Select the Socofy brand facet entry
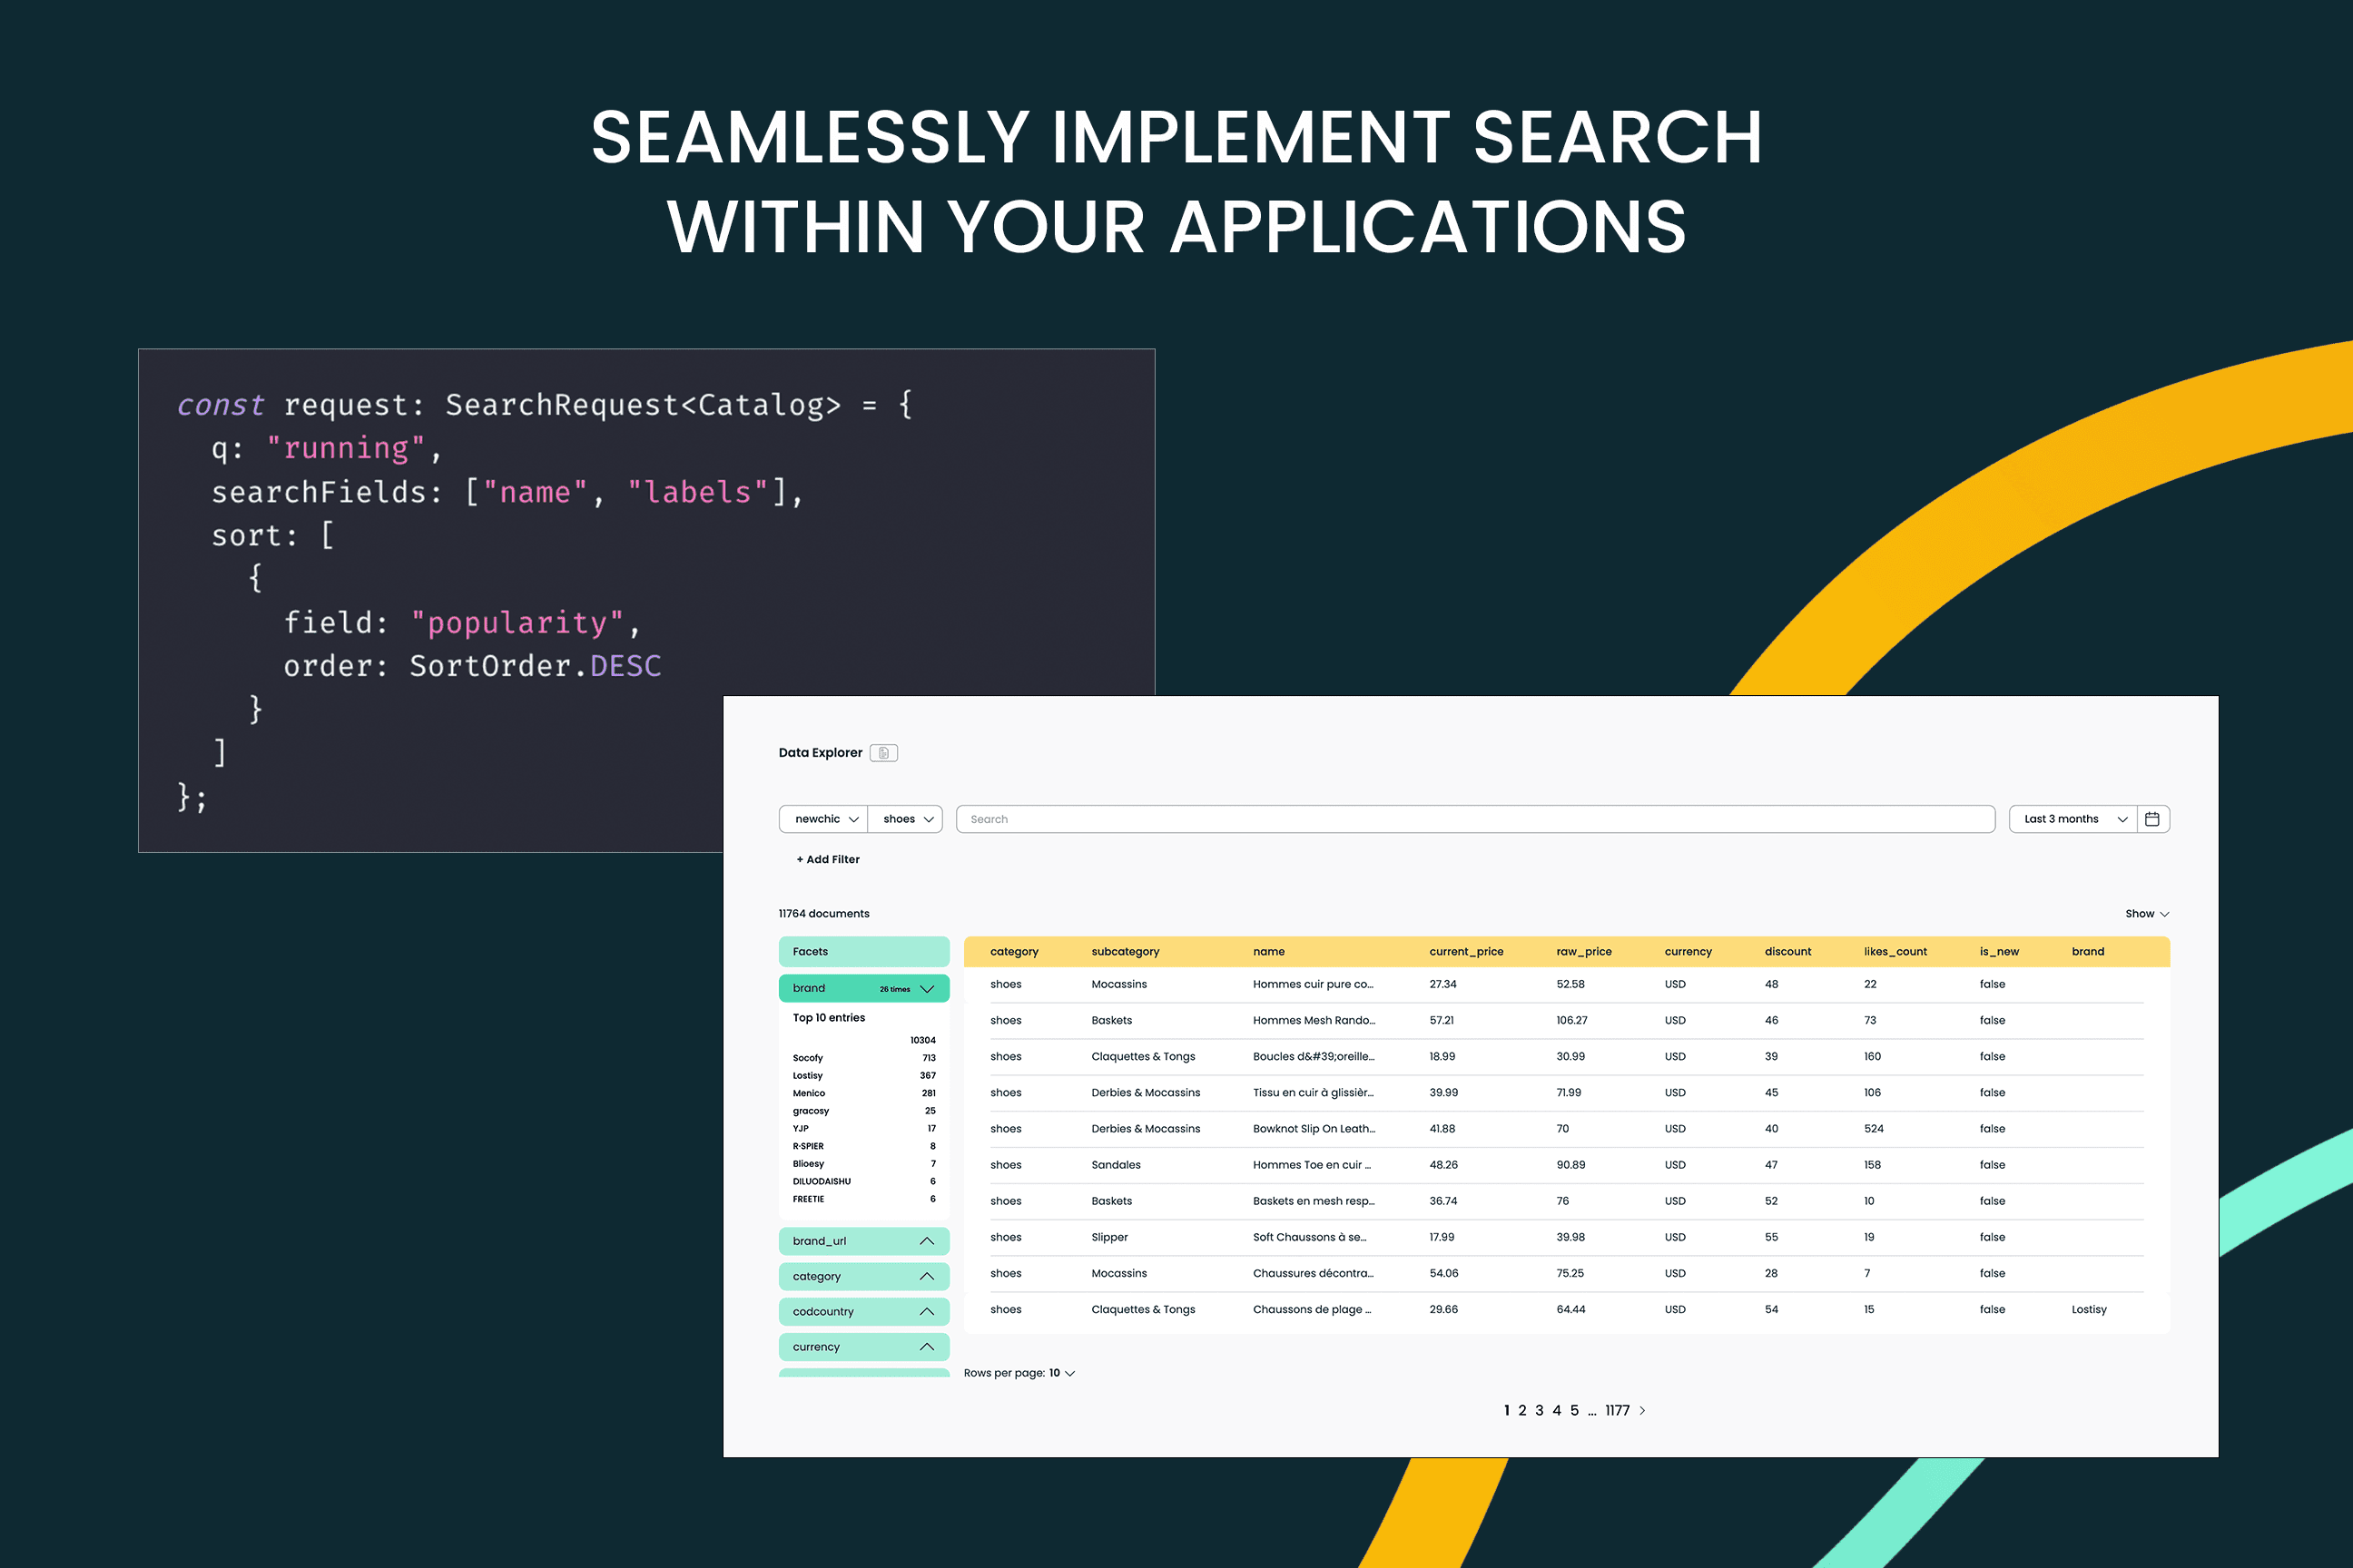Viewport: 2353px width, 1568px height. pos(808,1058)
